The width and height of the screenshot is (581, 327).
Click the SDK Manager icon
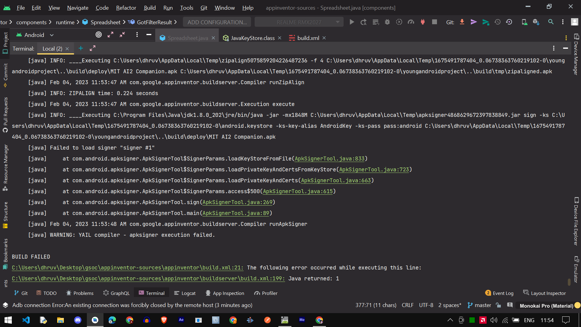point(536,22)
